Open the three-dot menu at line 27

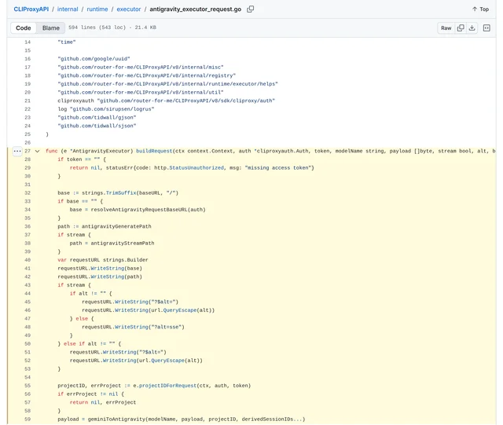17,151
